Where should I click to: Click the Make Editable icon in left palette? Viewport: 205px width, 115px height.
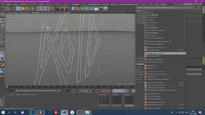point(2,14)
